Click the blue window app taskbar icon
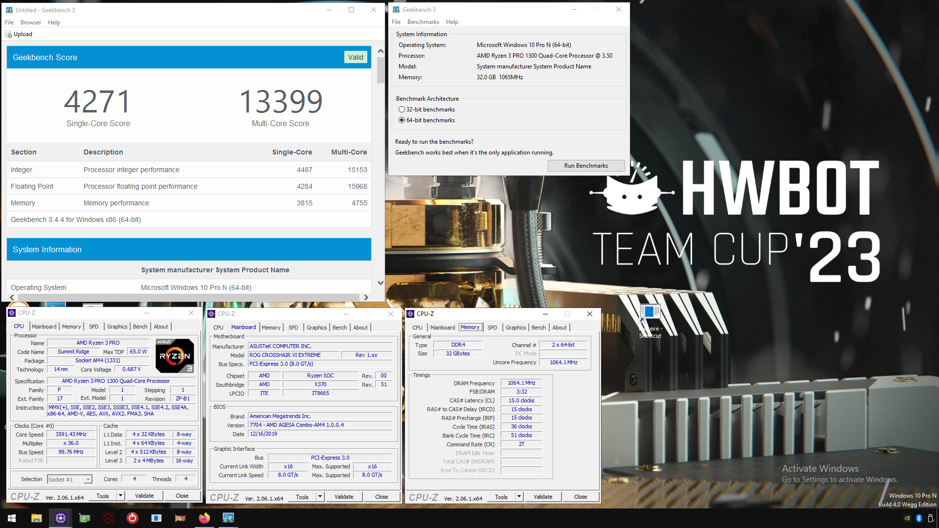Image resolution: width=939 pixels, height=528 pixels. click(x=156, y=518)
